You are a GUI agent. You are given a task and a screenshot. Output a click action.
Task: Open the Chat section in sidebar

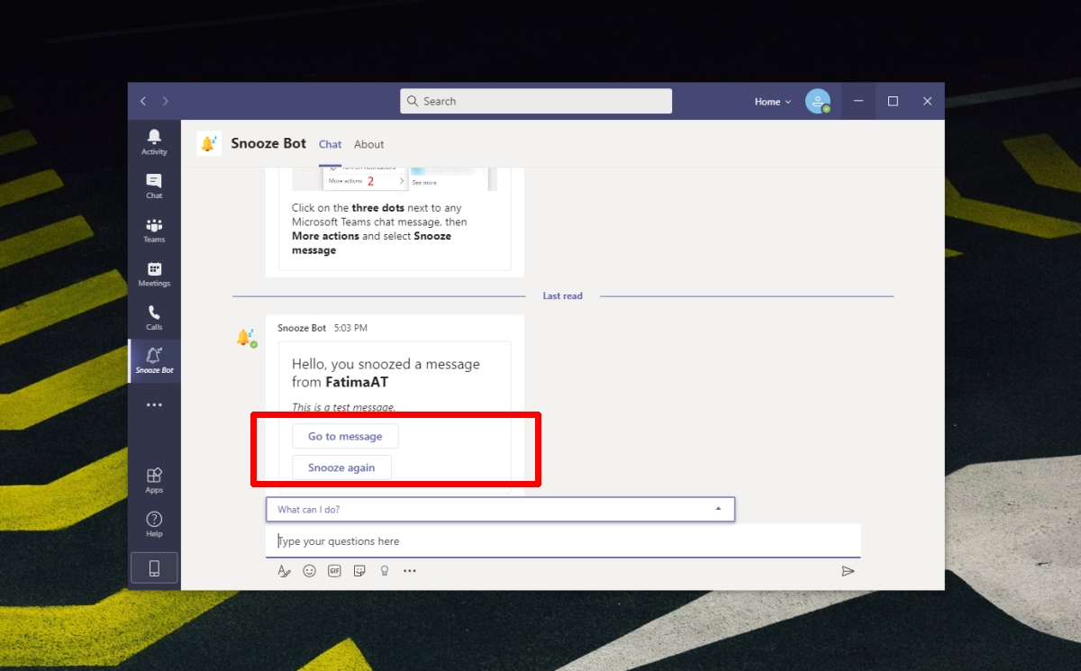point(154,186)
